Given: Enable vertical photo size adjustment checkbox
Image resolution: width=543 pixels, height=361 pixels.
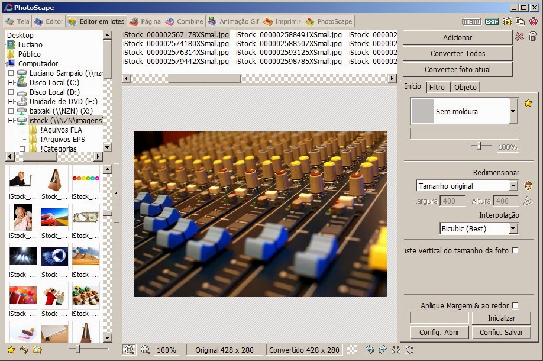Looking at the screenshot, I should click(515, 250).
